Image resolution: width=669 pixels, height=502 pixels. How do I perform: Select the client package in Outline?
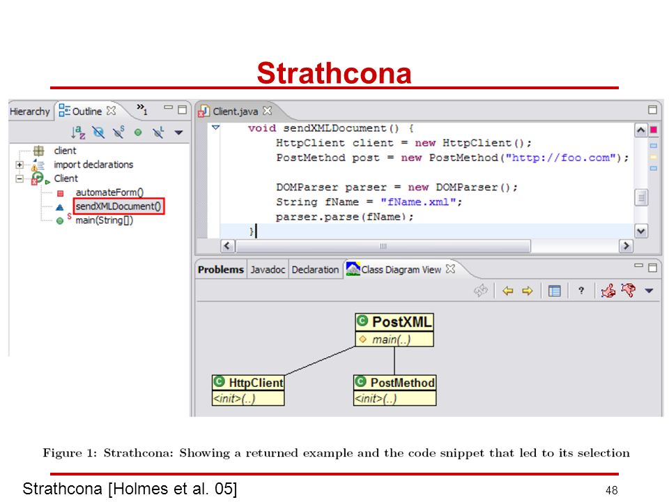pyautogui.click(x=65, y=151)
